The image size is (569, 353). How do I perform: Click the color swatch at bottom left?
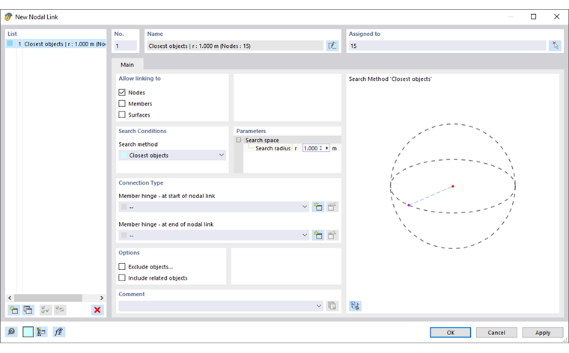click(x=28, y=331)
